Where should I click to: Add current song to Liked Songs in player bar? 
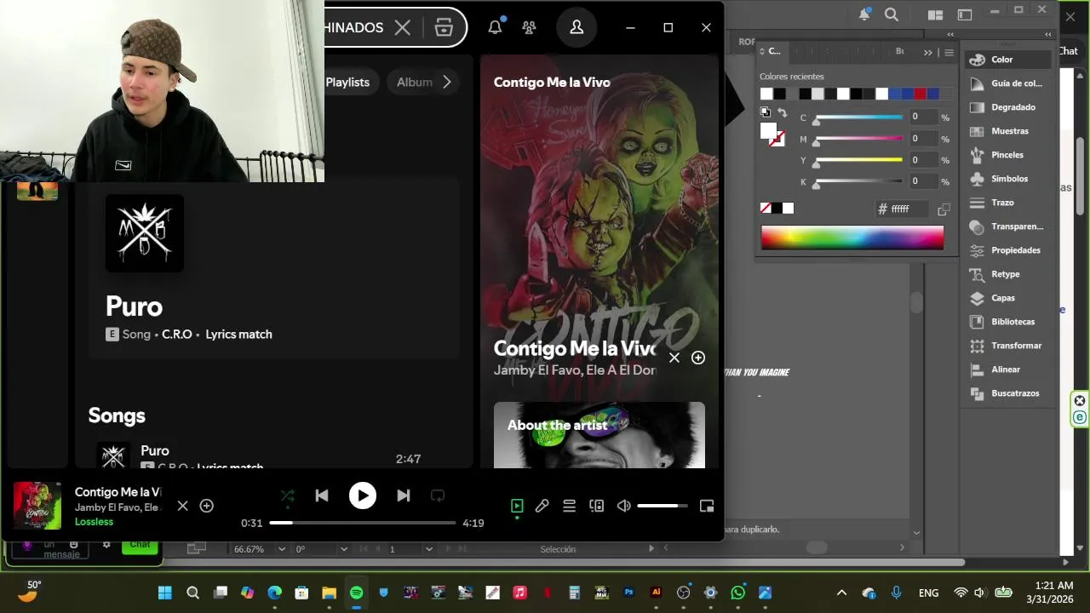coord(206,506)
